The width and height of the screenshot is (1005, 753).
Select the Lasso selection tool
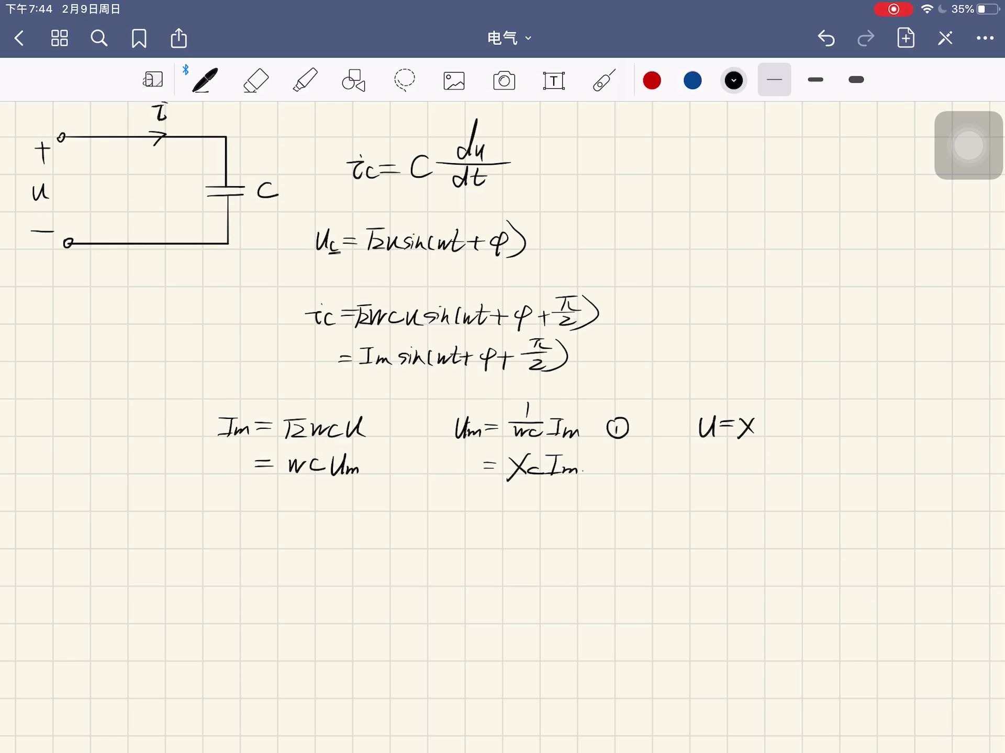[404, 81]
